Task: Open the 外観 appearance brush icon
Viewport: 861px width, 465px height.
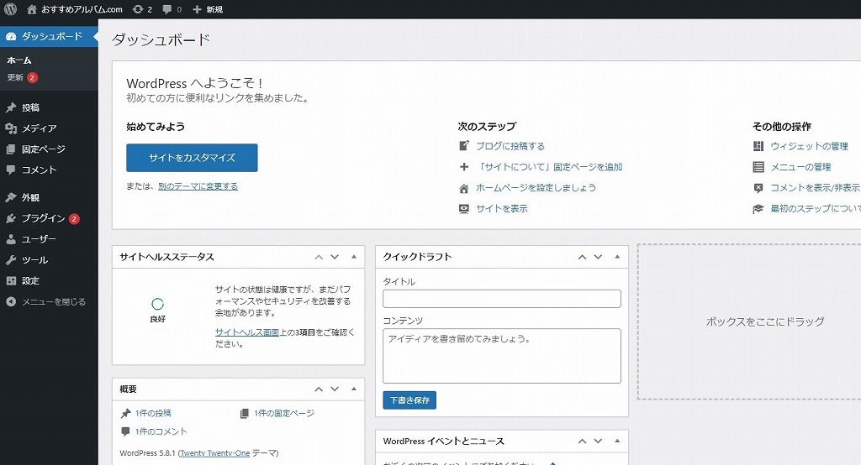Action: (11, 197)
